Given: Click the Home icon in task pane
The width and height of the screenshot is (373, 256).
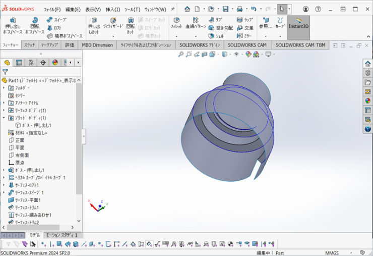Looking at the screenshot, I should 367,64.
